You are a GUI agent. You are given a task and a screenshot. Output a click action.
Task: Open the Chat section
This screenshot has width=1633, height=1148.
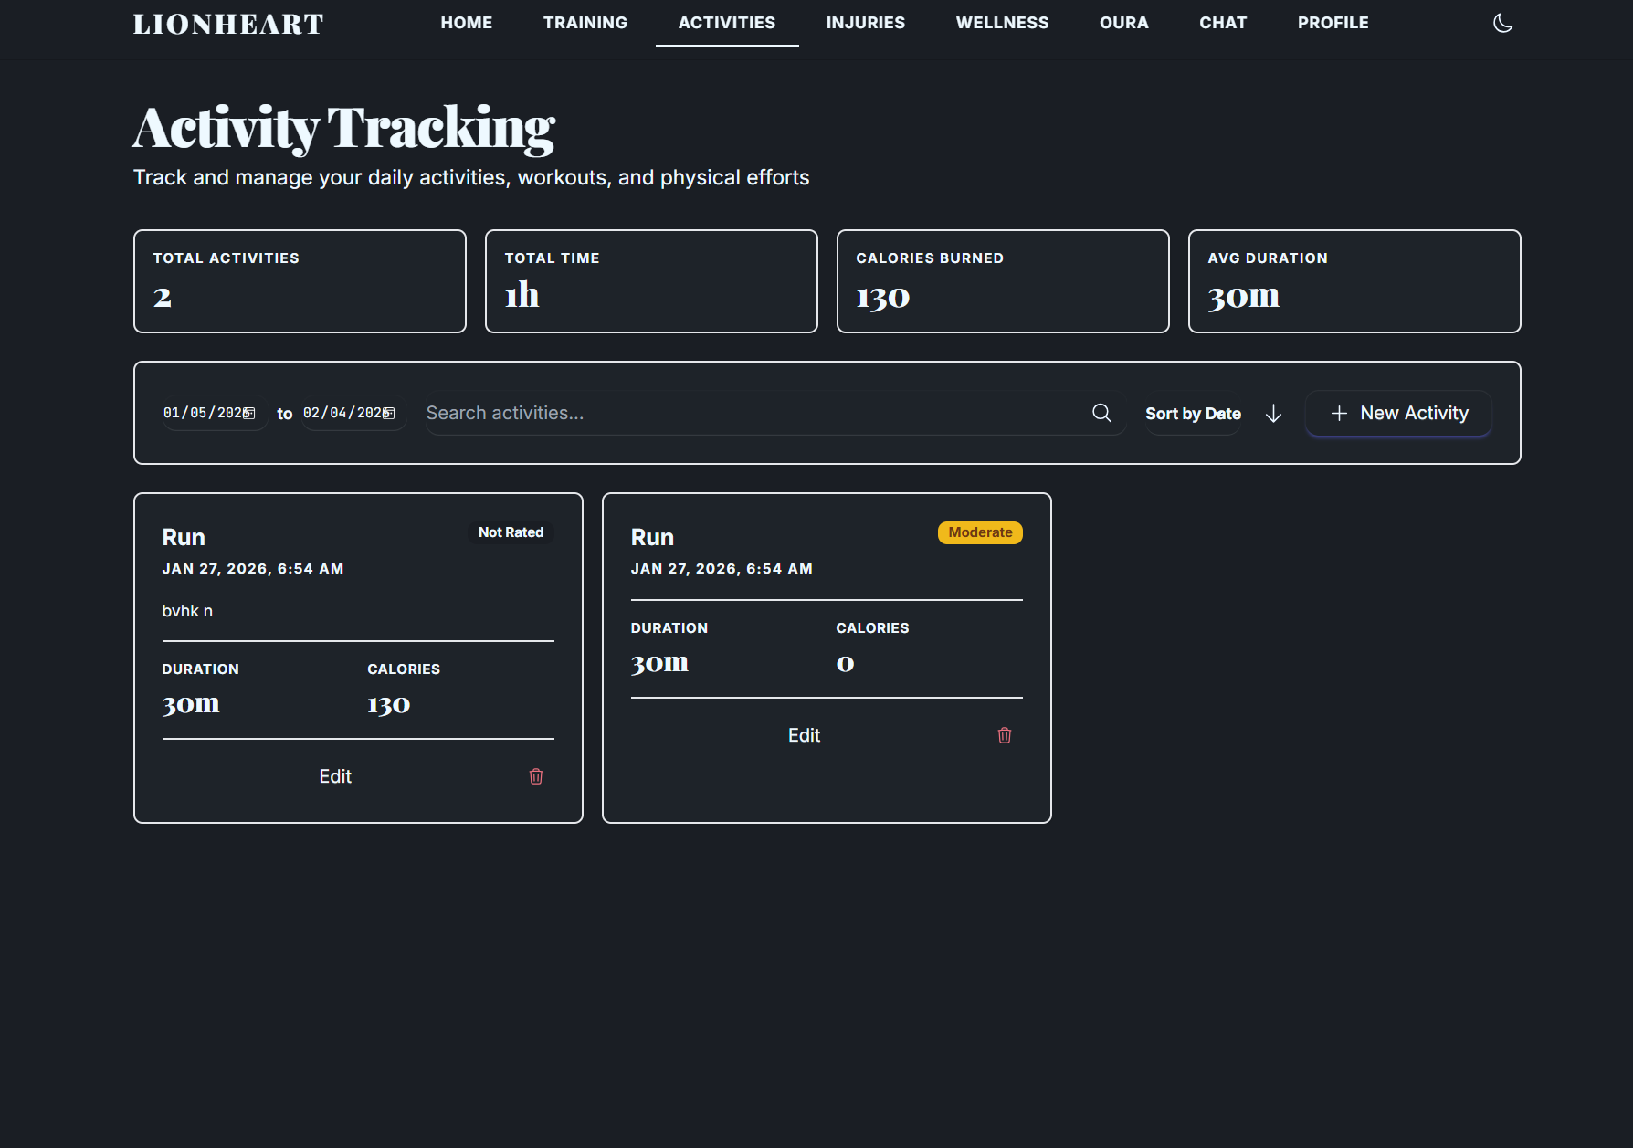(x=1223, y=23)
